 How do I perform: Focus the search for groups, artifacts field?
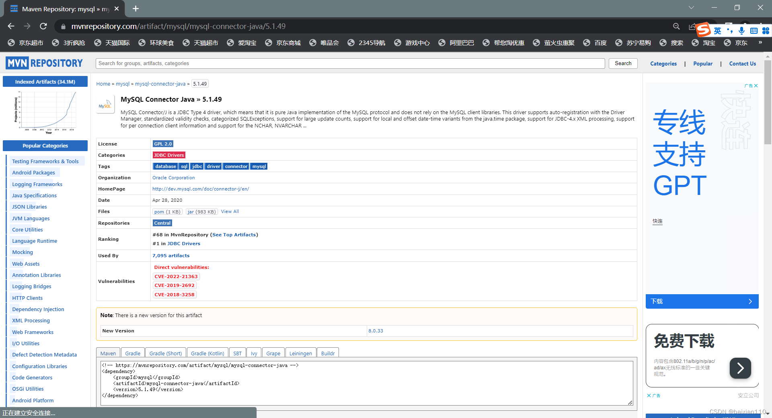[x=350, y=63]
